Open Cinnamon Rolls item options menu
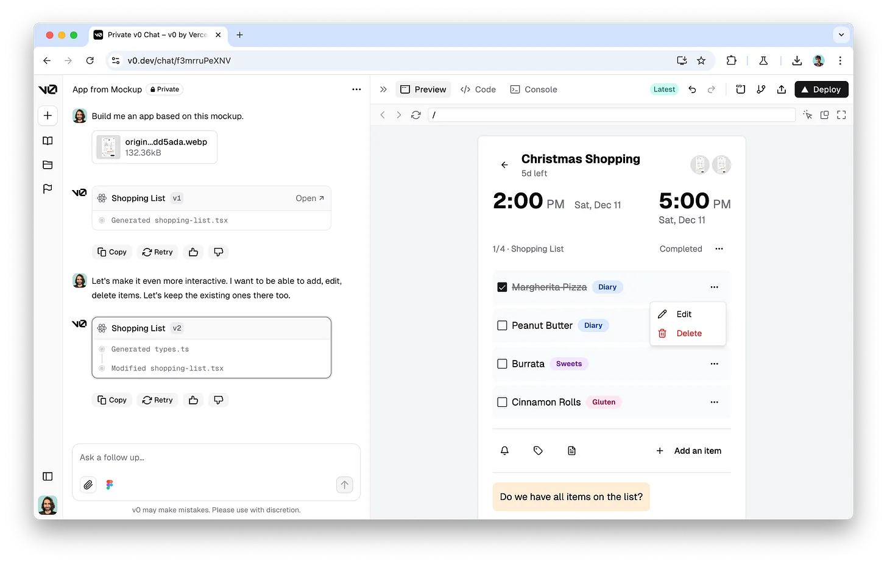 click(x=714, y=402)
